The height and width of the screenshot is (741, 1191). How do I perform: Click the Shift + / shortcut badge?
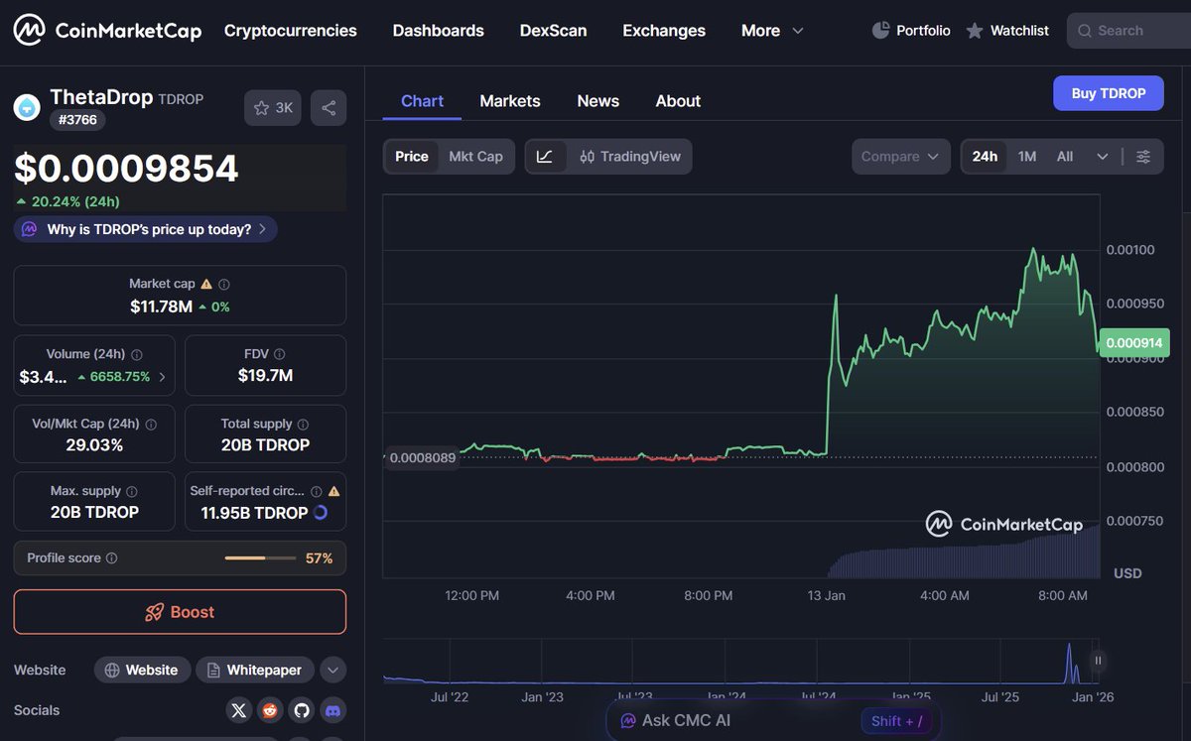click(896, 721)
